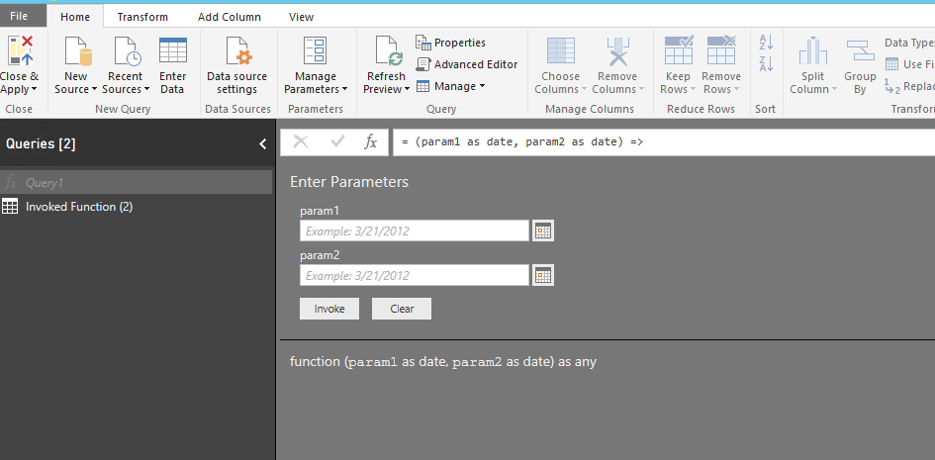
Task: Click the Clear button
Action: pyautogui.click(x=402, y=309)
